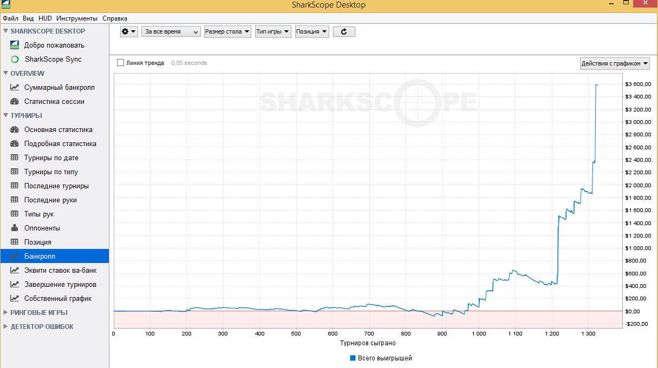Open the HUD menu
The width and height of the screenshot is (658, 368).
click(45, 18)
